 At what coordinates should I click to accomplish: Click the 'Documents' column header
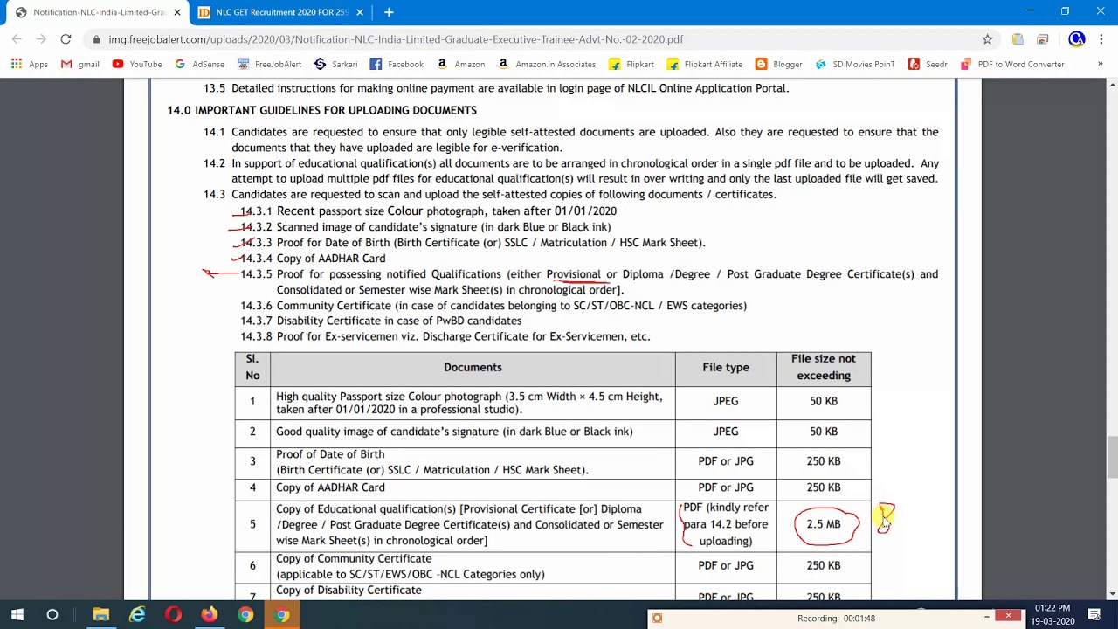coord(473,367)
